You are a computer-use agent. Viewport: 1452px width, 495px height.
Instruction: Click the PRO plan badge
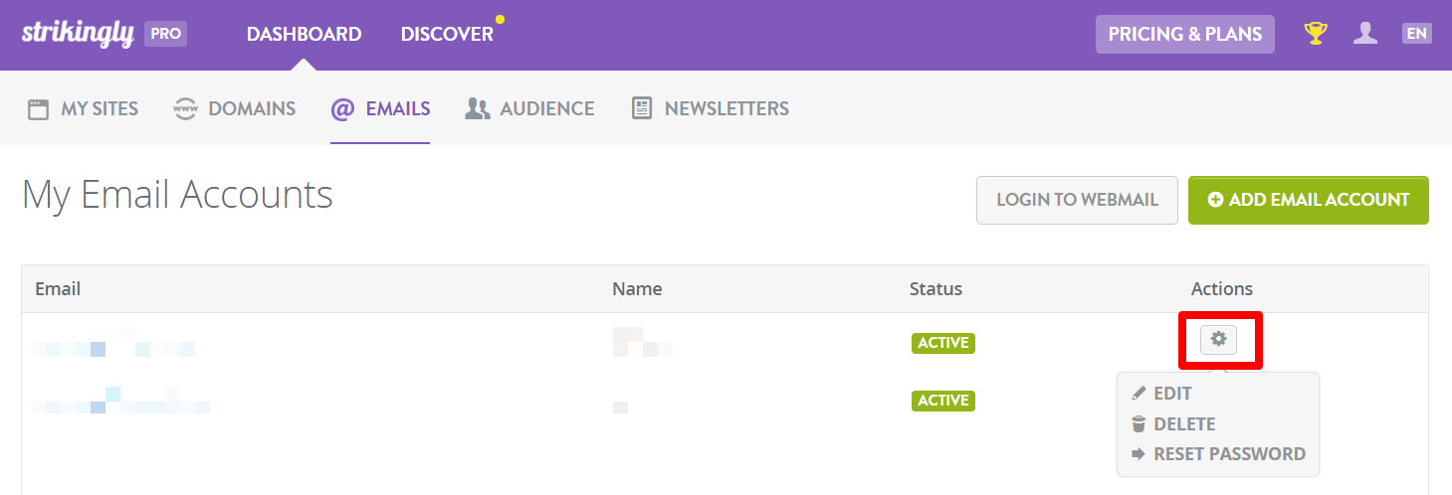[x=166, y=33]
